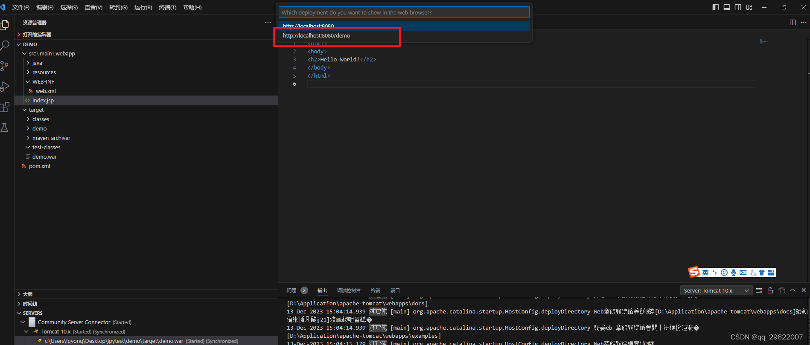Switch to the 输出 tab
810x345 pixels.
click(322, 290)
